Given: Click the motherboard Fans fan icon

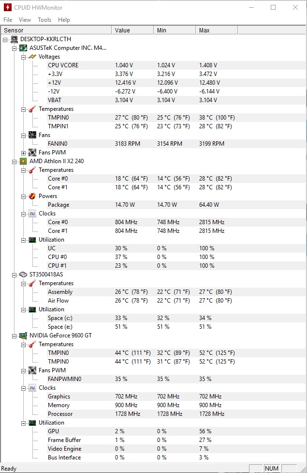Looking at the screenshot, I should tap(32, 135).
